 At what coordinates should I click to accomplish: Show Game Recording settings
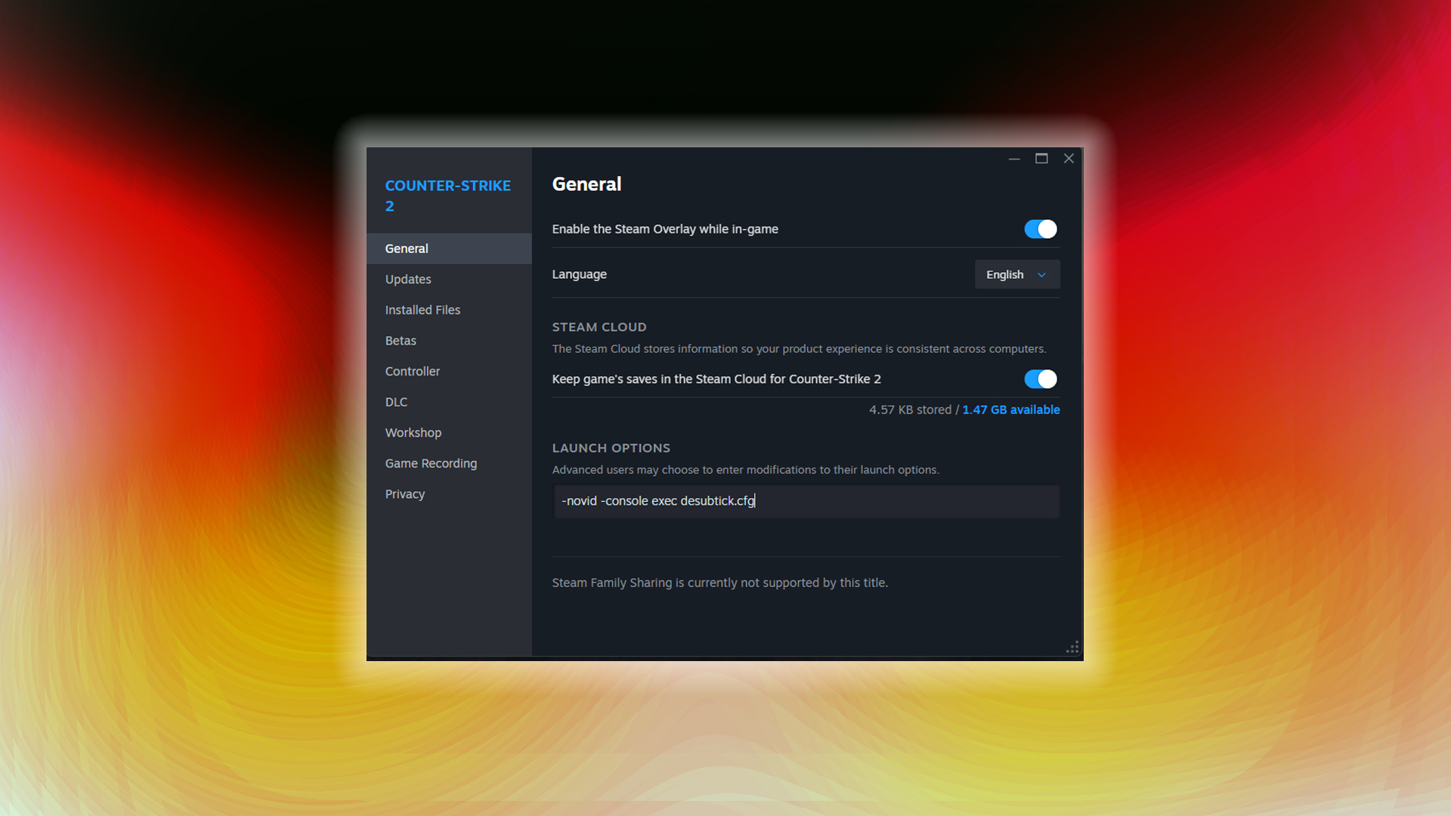pos(449,464)
